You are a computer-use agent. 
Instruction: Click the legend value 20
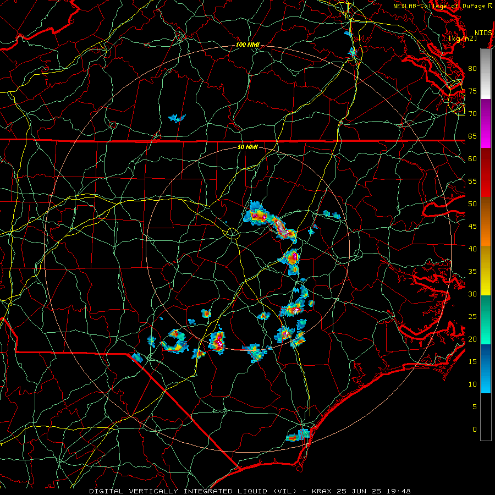(472, 339)
